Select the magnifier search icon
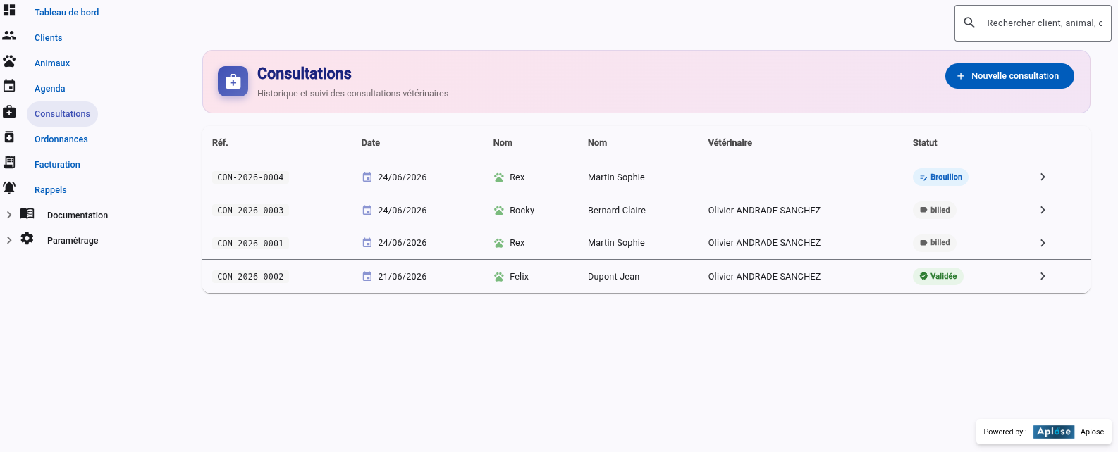This screenshot has width=1118, height=452. (x=969, y=23)
